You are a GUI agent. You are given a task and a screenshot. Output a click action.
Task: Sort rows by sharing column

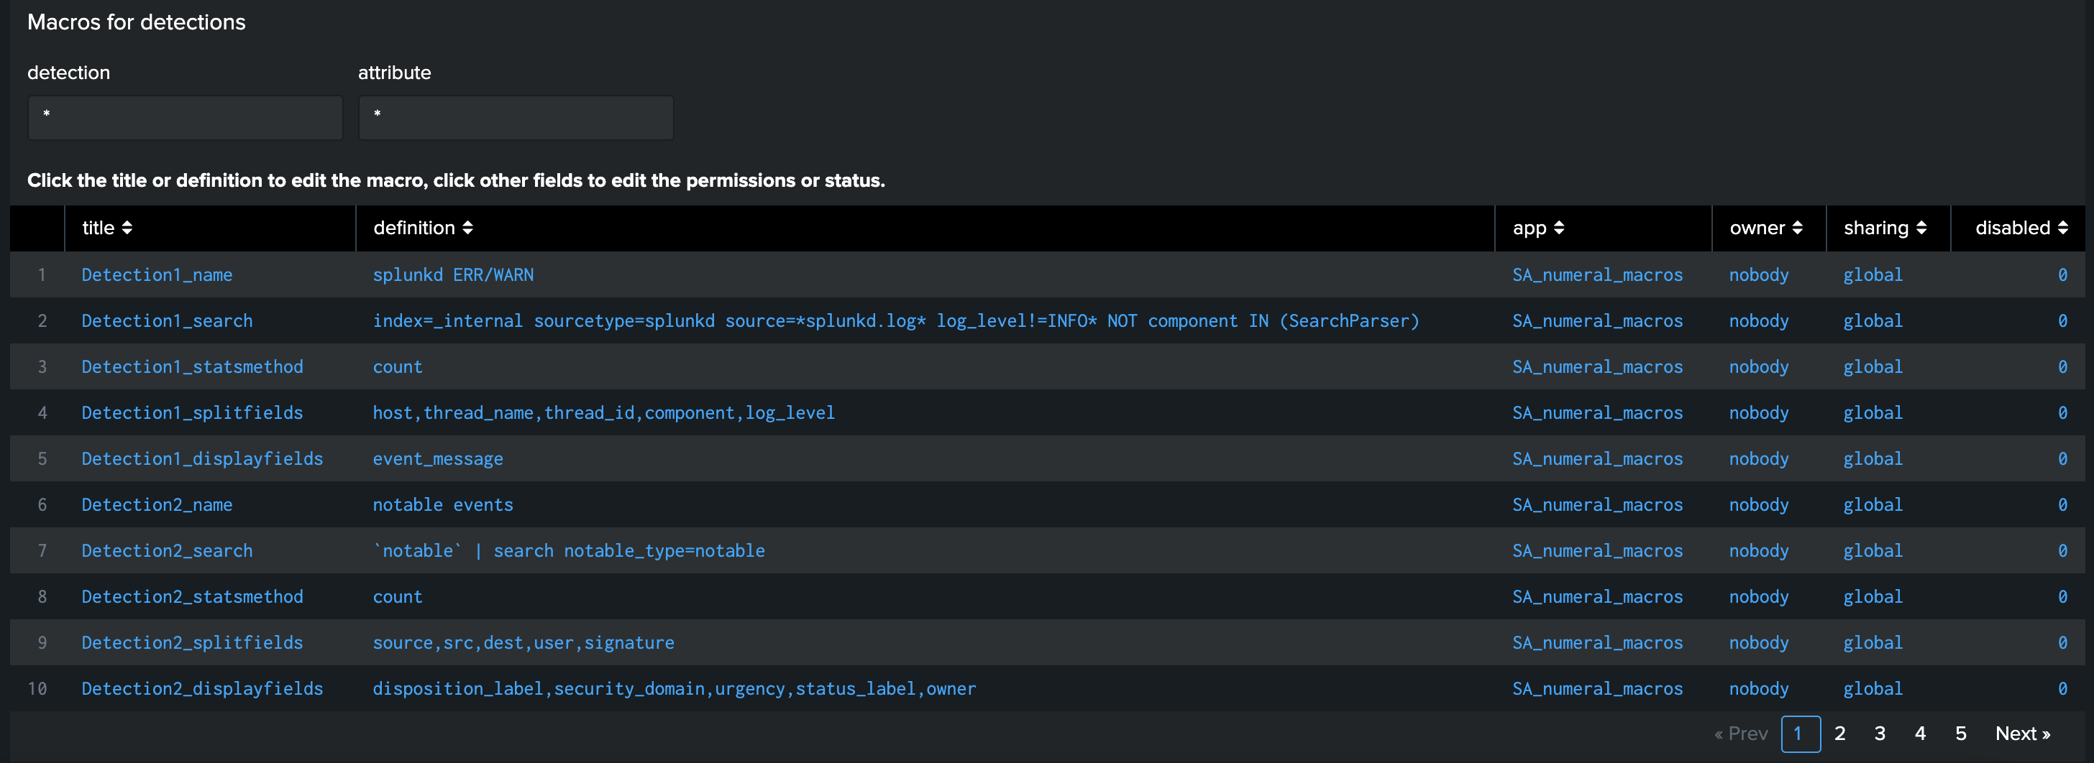click(1921, 228)
